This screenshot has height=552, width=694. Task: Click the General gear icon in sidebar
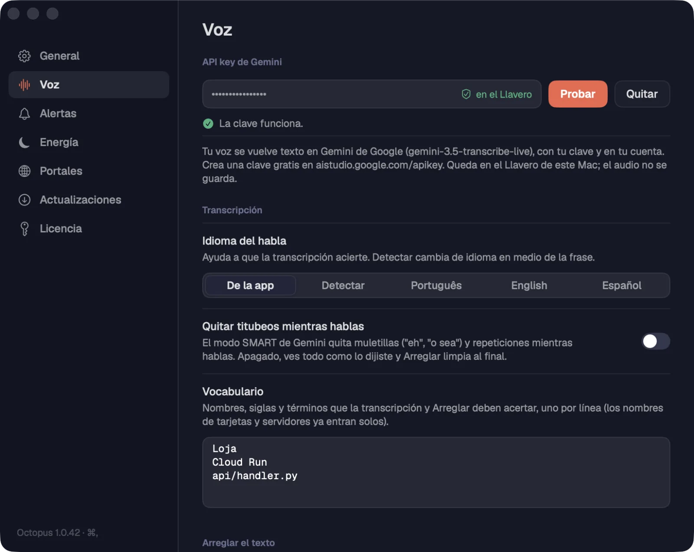(x=24, y=56)
